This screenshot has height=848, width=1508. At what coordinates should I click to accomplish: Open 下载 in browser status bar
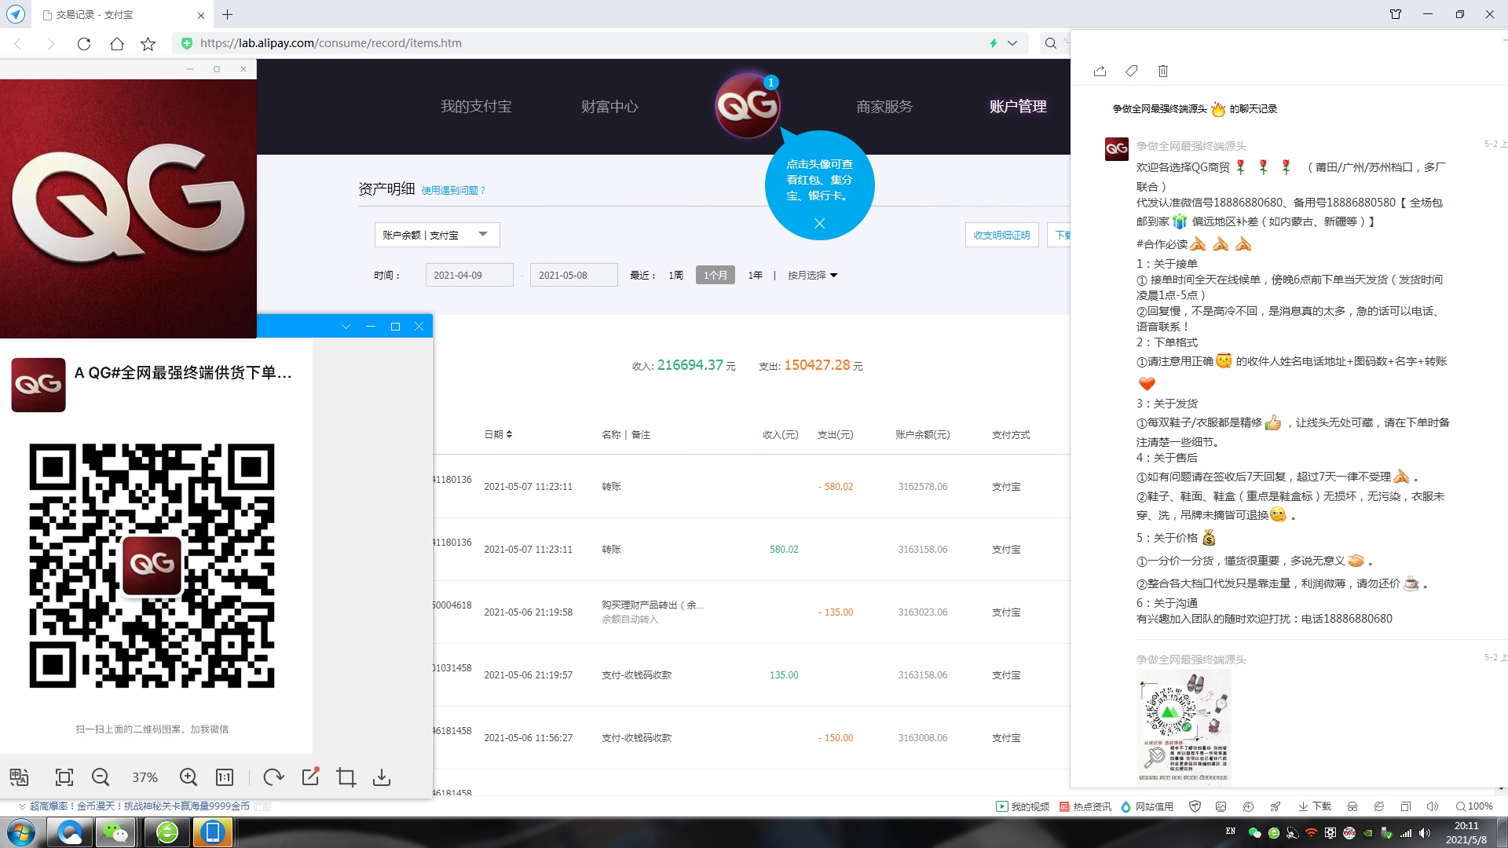pos(1315,806)
